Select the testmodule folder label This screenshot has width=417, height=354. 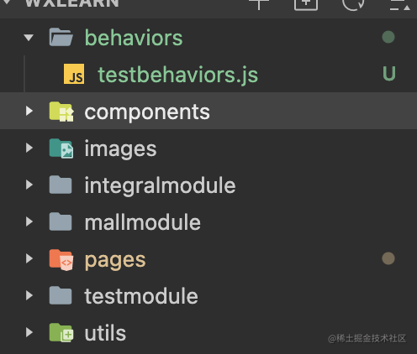(141, 296)
